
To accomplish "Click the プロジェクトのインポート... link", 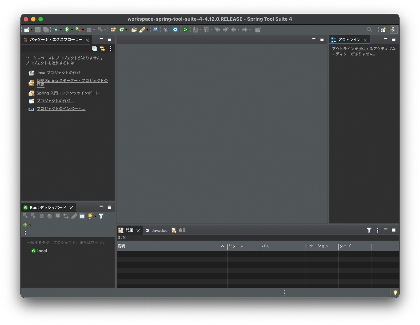I will 61,109.
